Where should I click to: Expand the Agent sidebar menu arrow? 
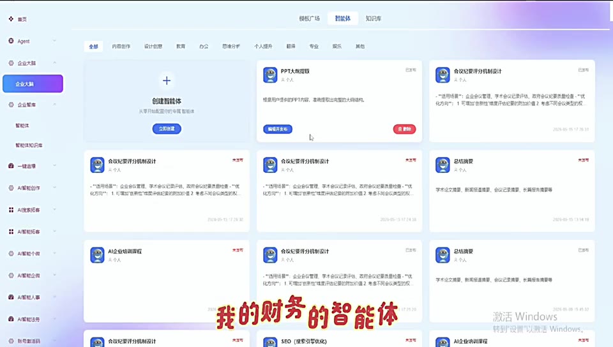pyautogui.click(x=54, y=41)
